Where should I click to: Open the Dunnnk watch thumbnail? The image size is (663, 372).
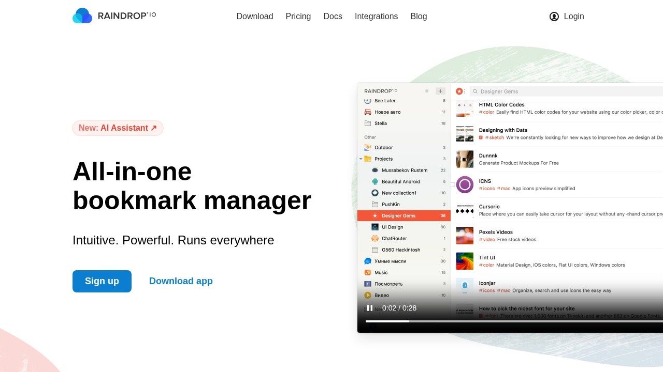465,159
